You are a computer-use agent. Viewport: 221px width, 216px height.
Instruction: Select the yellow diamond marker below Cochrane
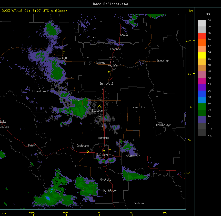pos(87,151)
